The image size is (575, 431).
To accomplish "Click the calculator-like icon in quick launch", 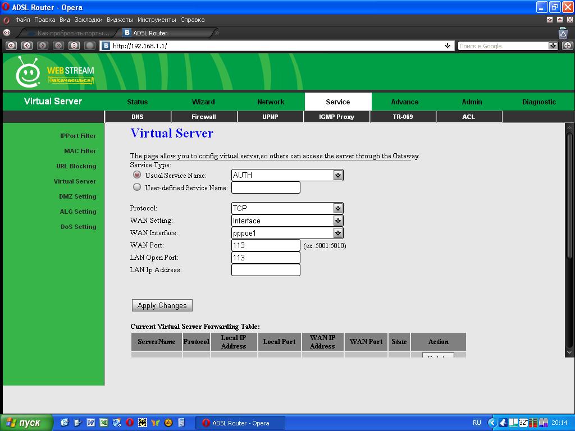I will coord(181,423).
